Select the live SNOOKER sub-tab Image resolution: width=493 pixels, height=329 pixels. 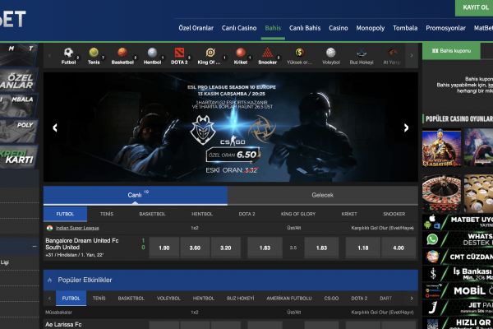tap(394, 214)
